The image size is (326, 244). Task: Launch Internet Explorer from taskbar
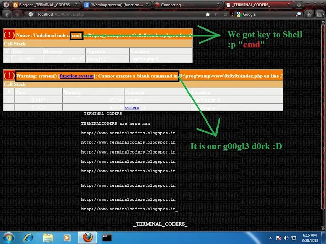(x=29, y=238)
